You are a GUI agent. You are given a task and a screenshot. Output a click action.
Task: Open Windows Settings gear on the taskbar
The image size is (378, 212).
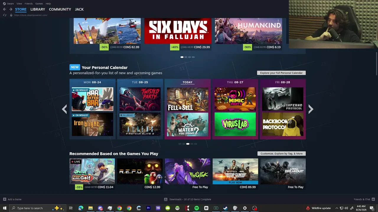(x=245, y=208)
